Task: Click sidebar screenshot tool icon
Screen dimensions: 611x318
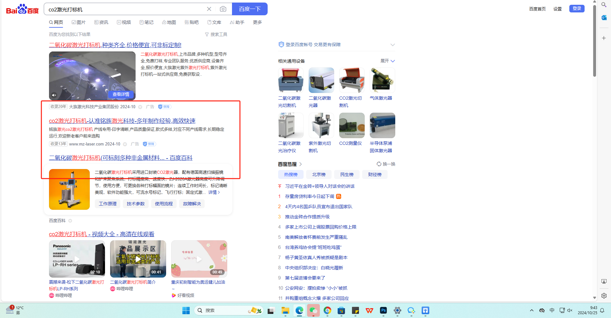Action: pos(604,281)
